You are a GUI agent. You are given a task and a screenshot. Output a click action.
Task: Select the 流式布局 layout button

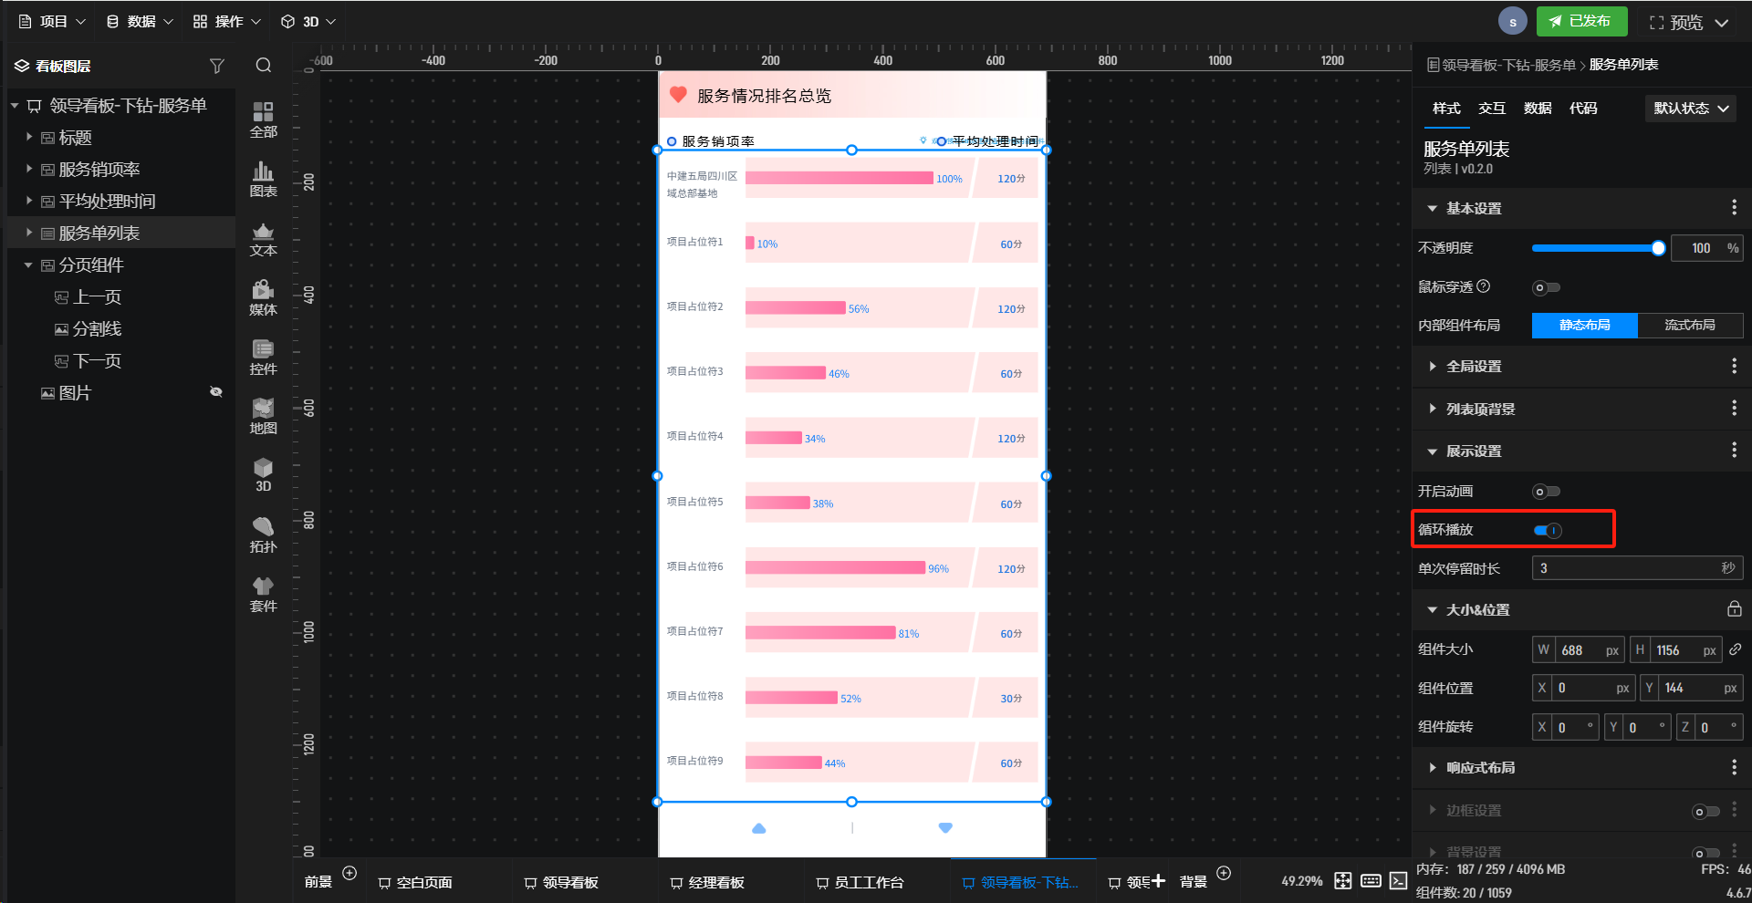1689,326
